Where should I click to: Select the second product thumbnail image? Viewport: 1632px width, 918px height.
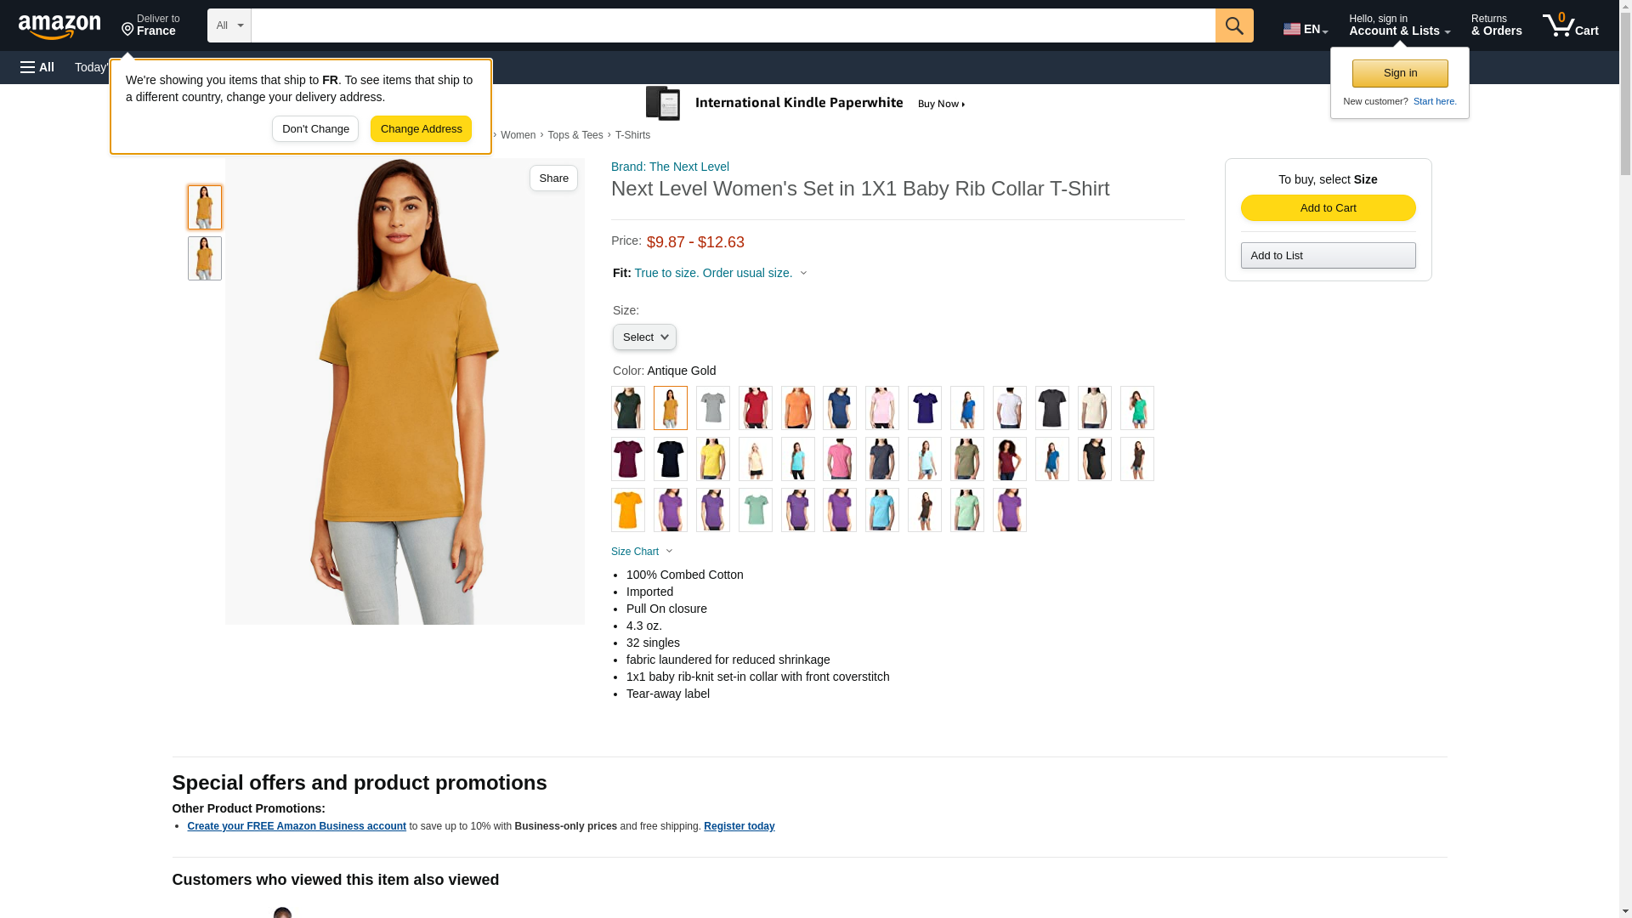point(204,258)
